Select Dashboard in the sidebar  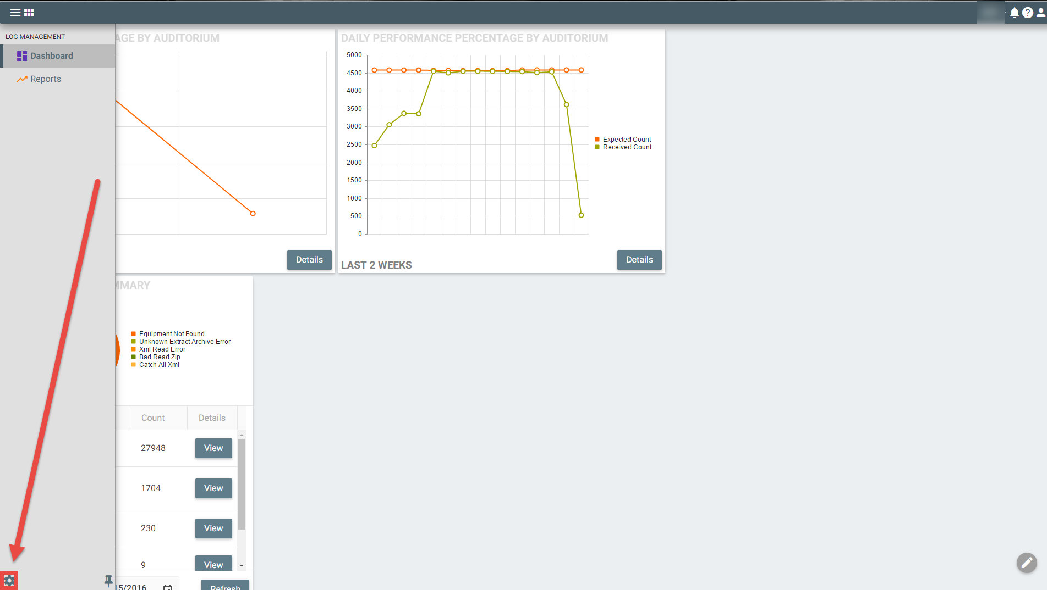pos(51,56)
